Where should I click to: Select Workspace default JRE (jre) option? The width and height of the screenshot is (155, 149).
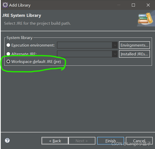[x=8, y=61]
